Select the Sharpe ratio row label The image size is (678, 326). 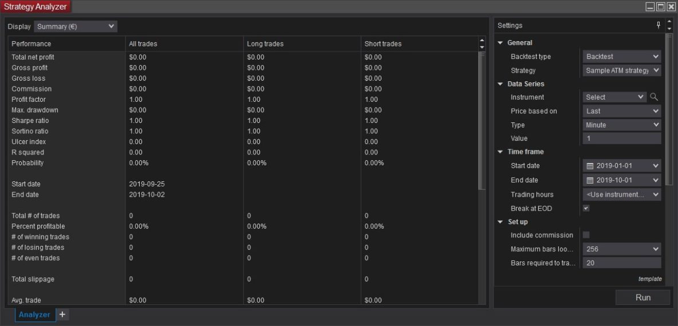(30, 121)
